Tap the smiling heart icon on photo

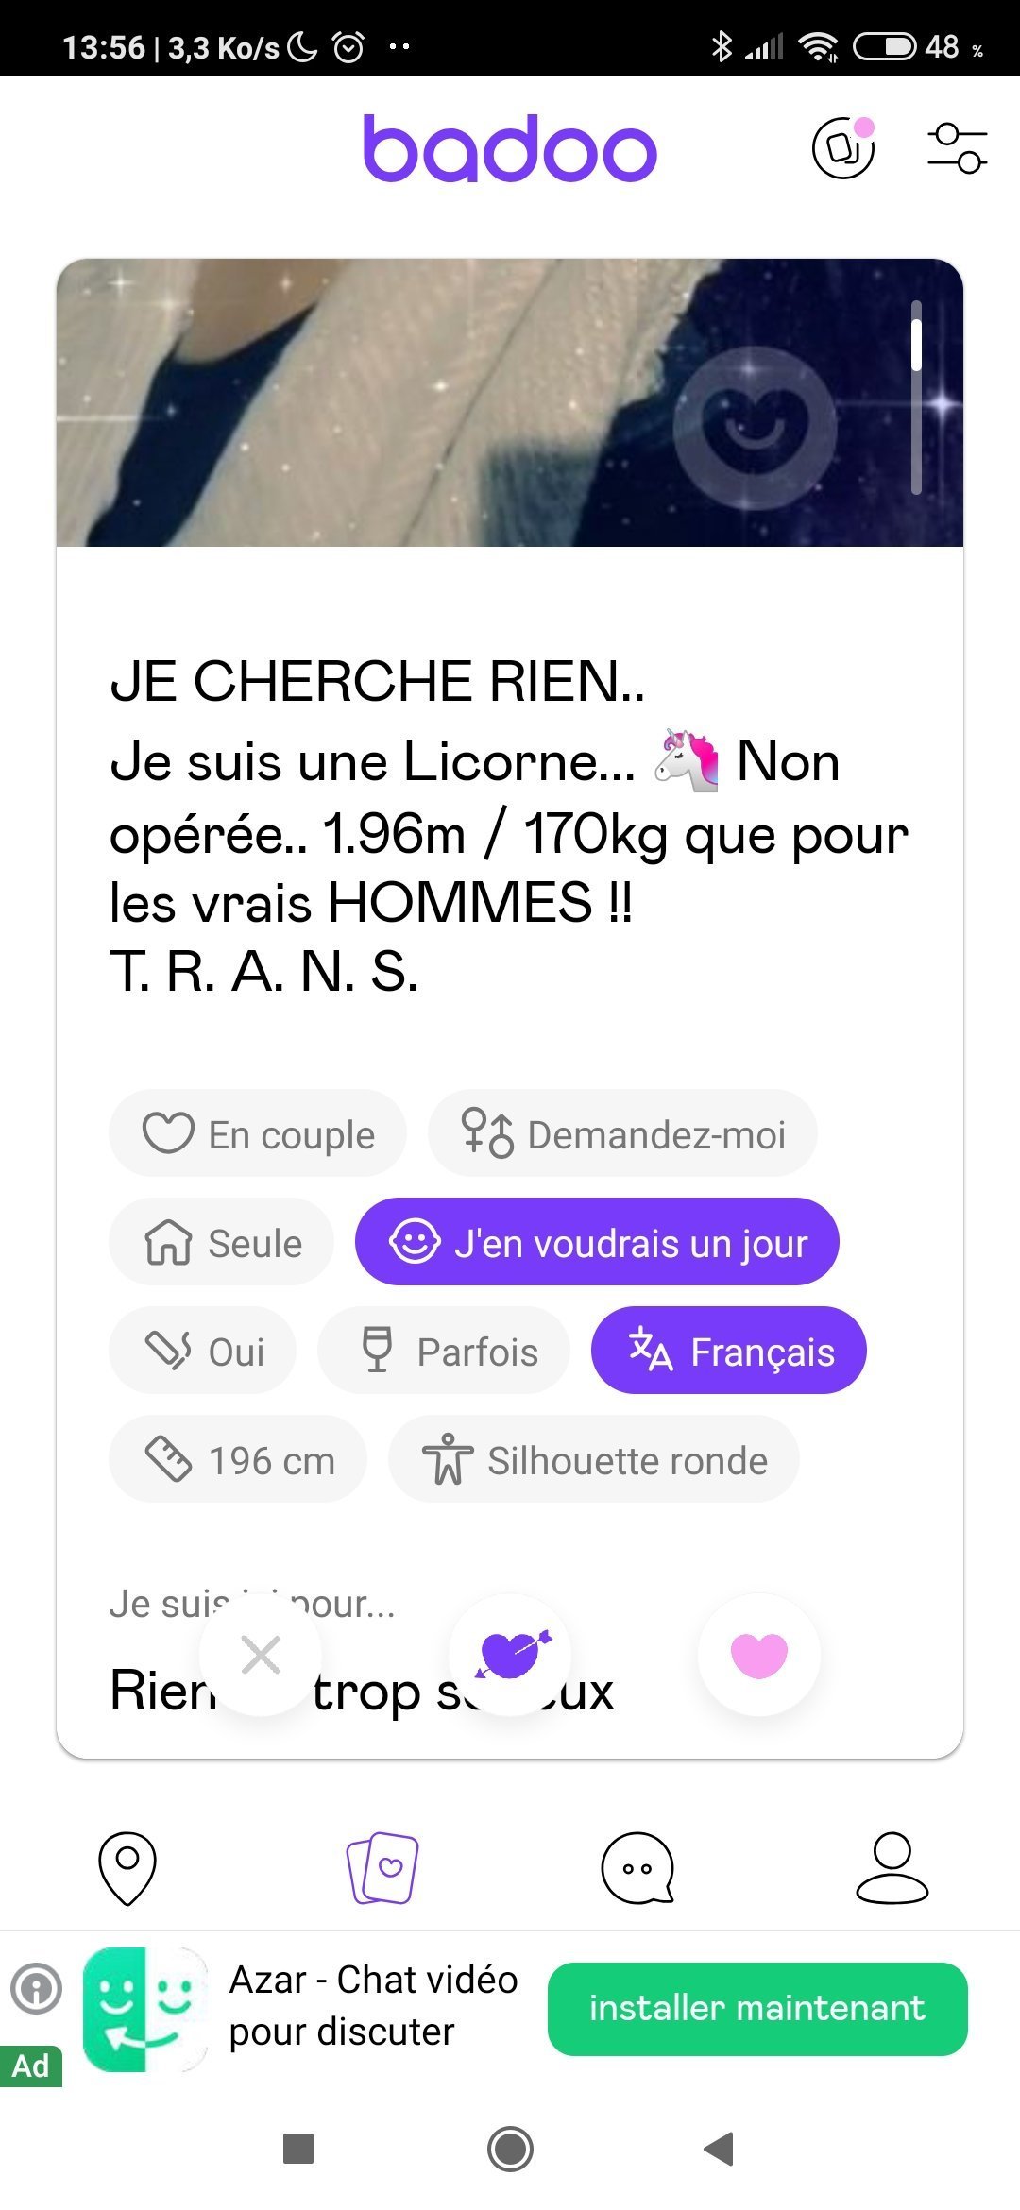pyautogui.click(x=755, y=428)
